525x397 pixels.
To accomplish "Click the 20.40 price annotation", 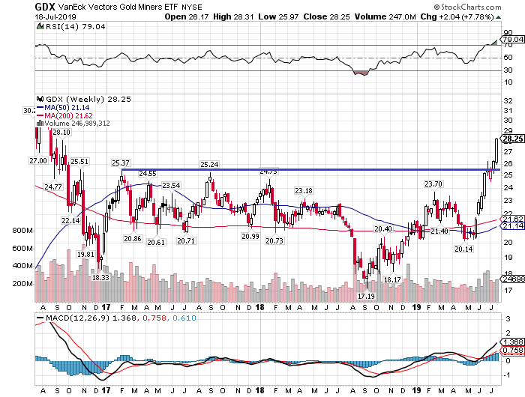I will pyautogui.click(x=383, y=229).
